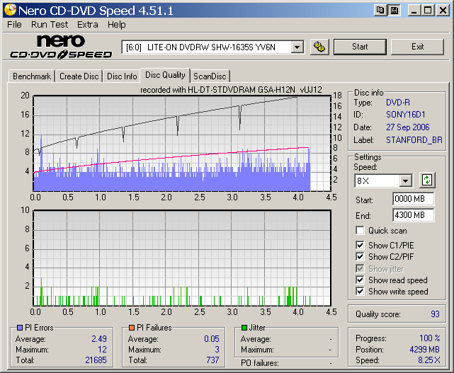
Task: Click the Quality score value 93
Action: (435, 314)
